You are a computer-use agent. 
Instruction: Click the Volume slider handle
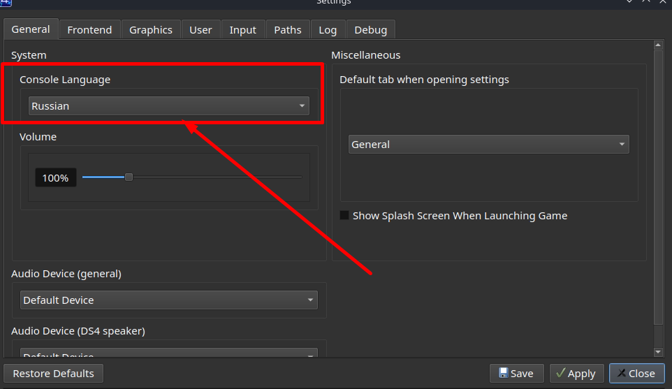coord(129,177)
